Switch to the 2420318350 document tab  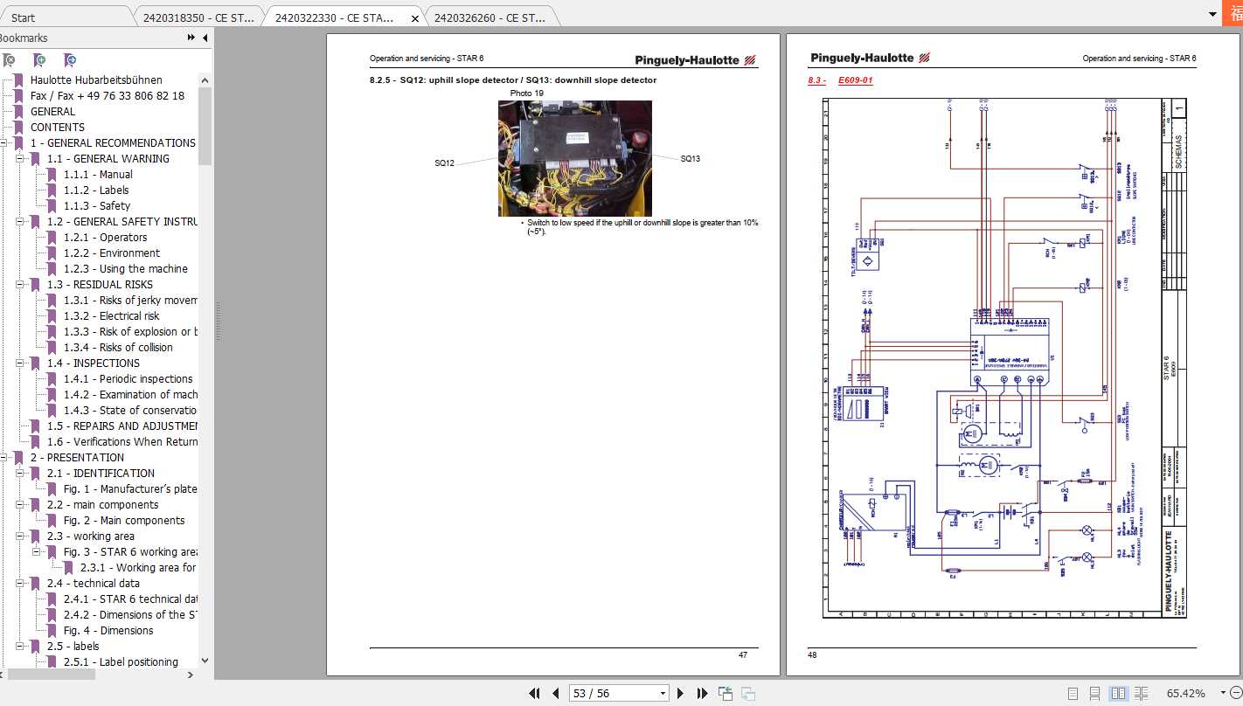click(196, 17)
